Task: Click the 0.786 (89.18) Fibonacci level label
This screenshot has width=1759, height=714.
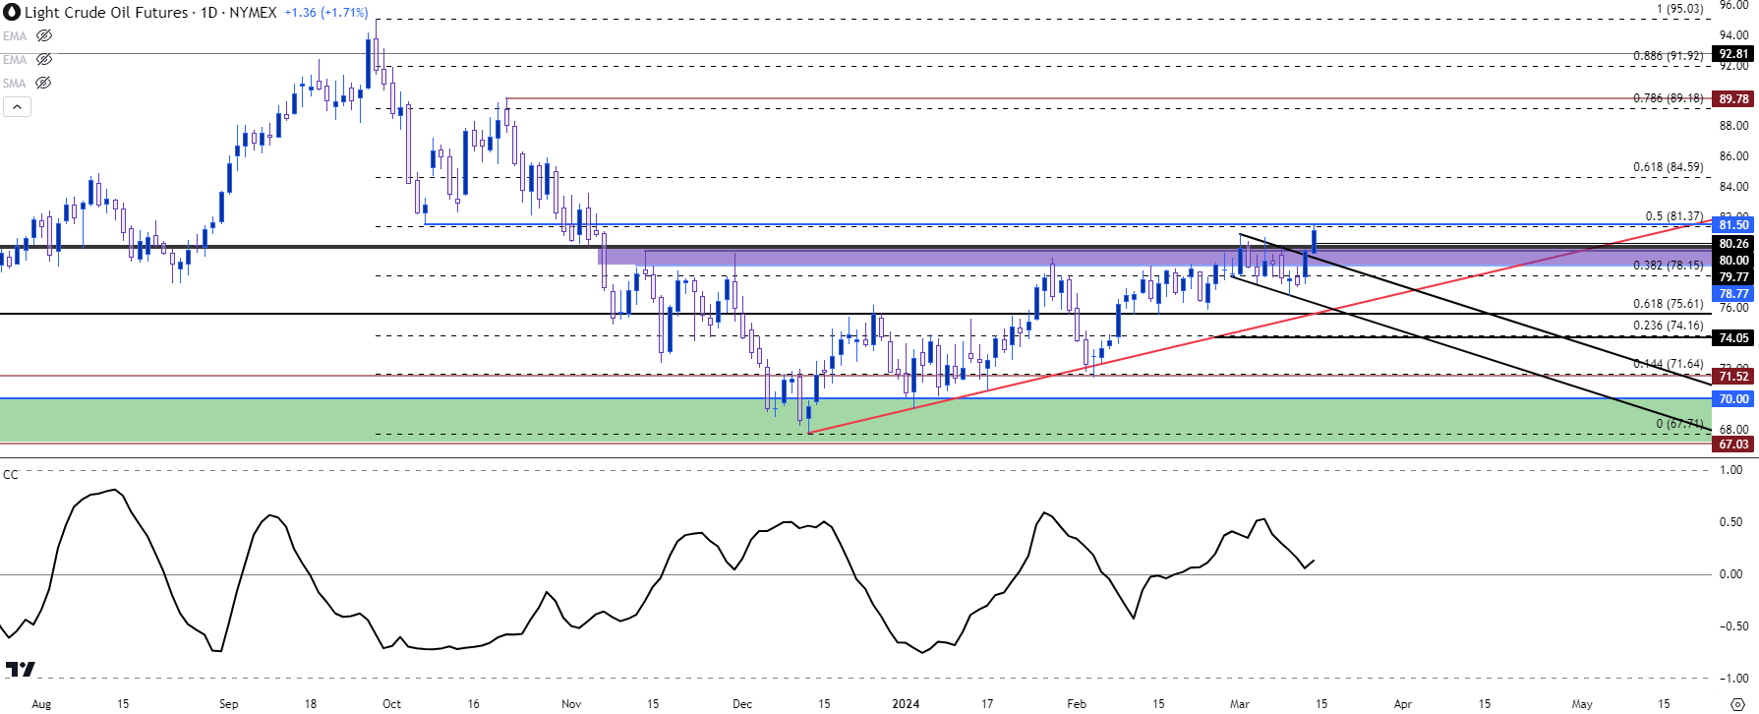Action: 1668,98
